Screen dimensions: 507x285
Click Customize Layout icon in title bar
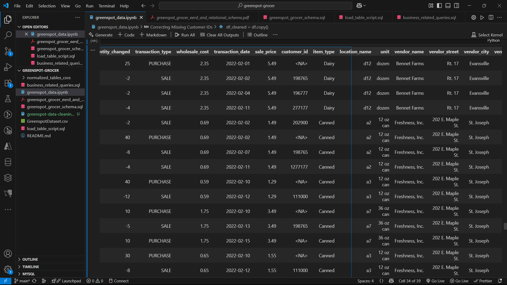tap(431, 6)
